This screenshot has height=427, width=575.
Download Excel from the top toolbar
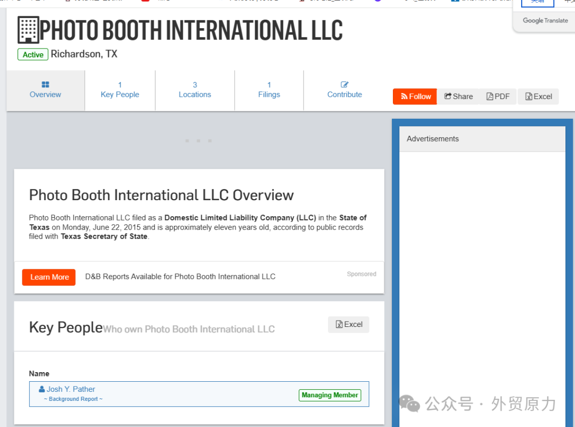click(538, 96)
